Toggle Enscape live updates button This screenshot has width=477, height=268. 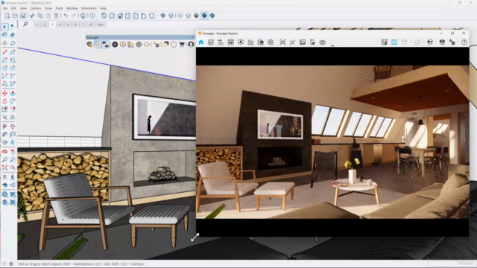pyautogui.click(x=98, y=45)
